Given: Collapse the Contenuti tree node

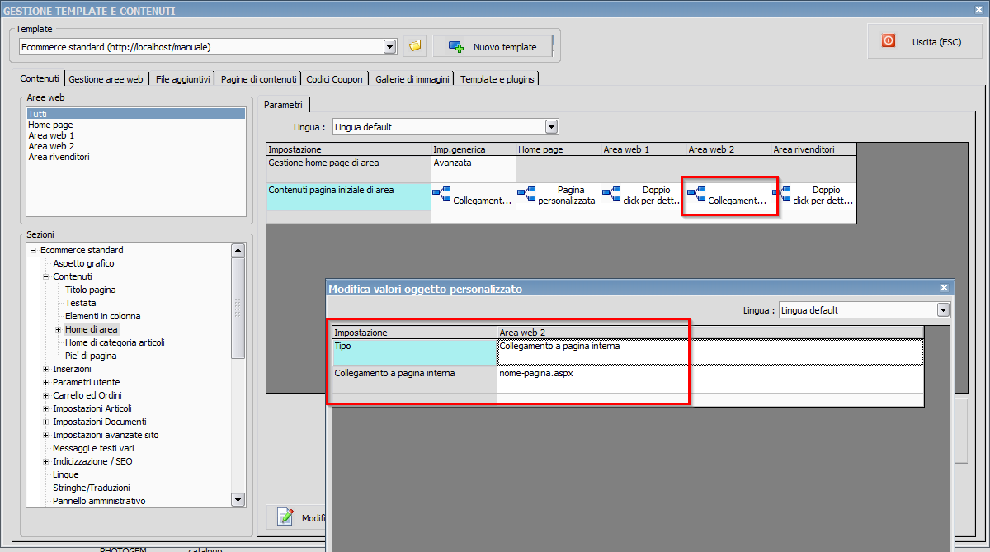Looking at the screenshot, I should (45, 276).
